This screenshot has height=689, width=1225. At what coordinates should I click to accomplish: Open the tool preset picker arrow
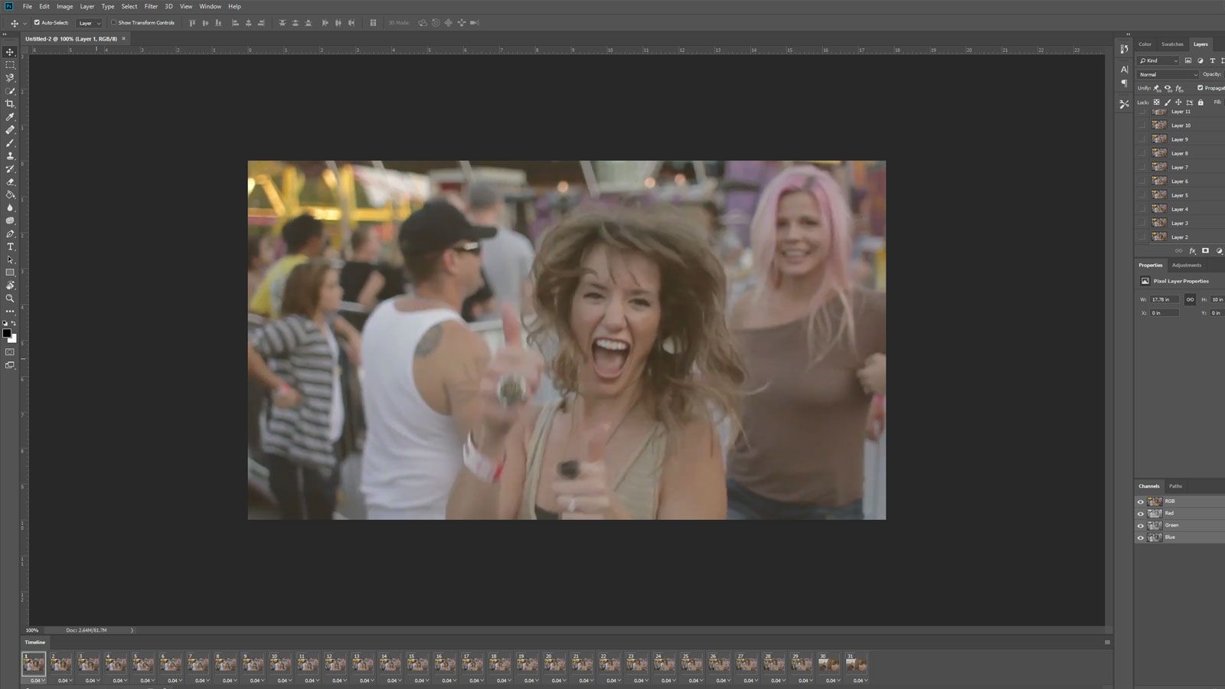point(24,23)
